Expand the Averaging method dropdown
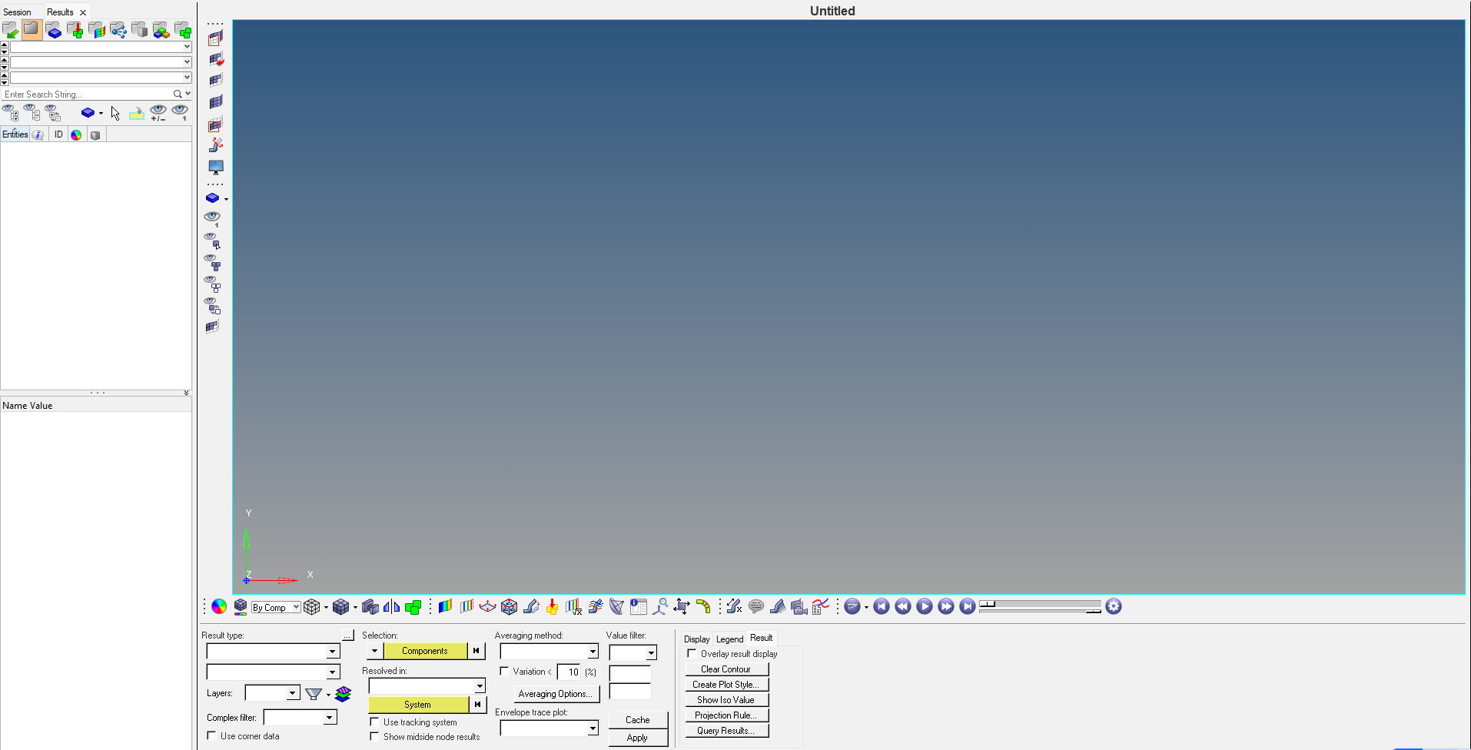Viewport: 1471px width, 750px height. click(x=593, y=652)
